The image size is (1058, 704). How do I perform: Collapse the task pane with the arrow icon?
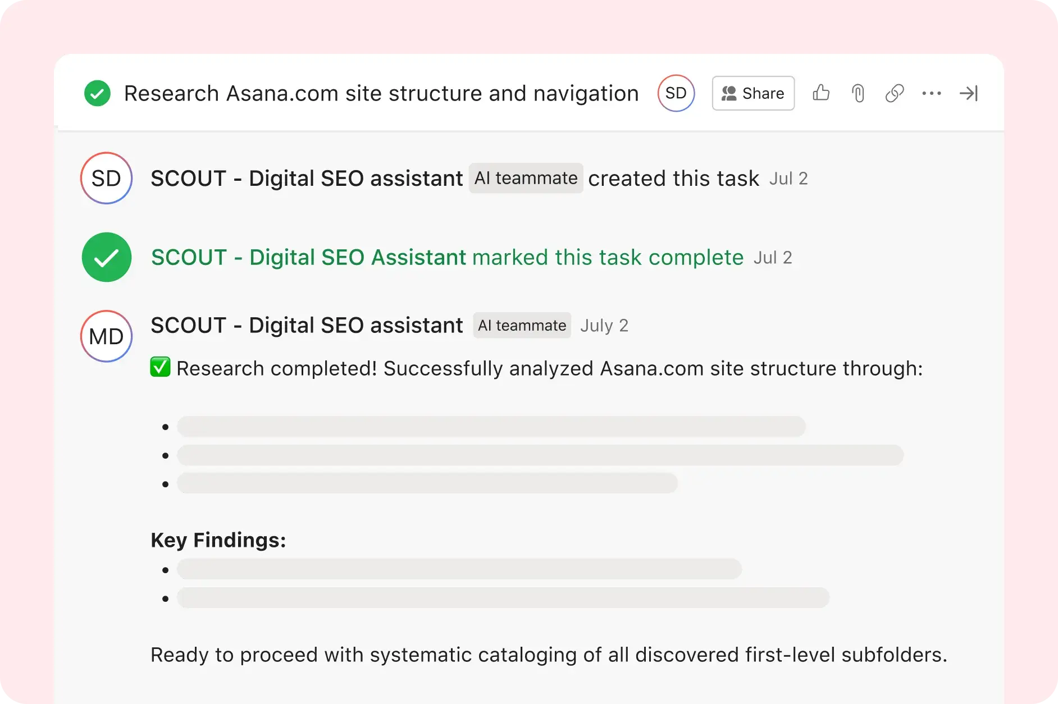[x=968, y=93]
